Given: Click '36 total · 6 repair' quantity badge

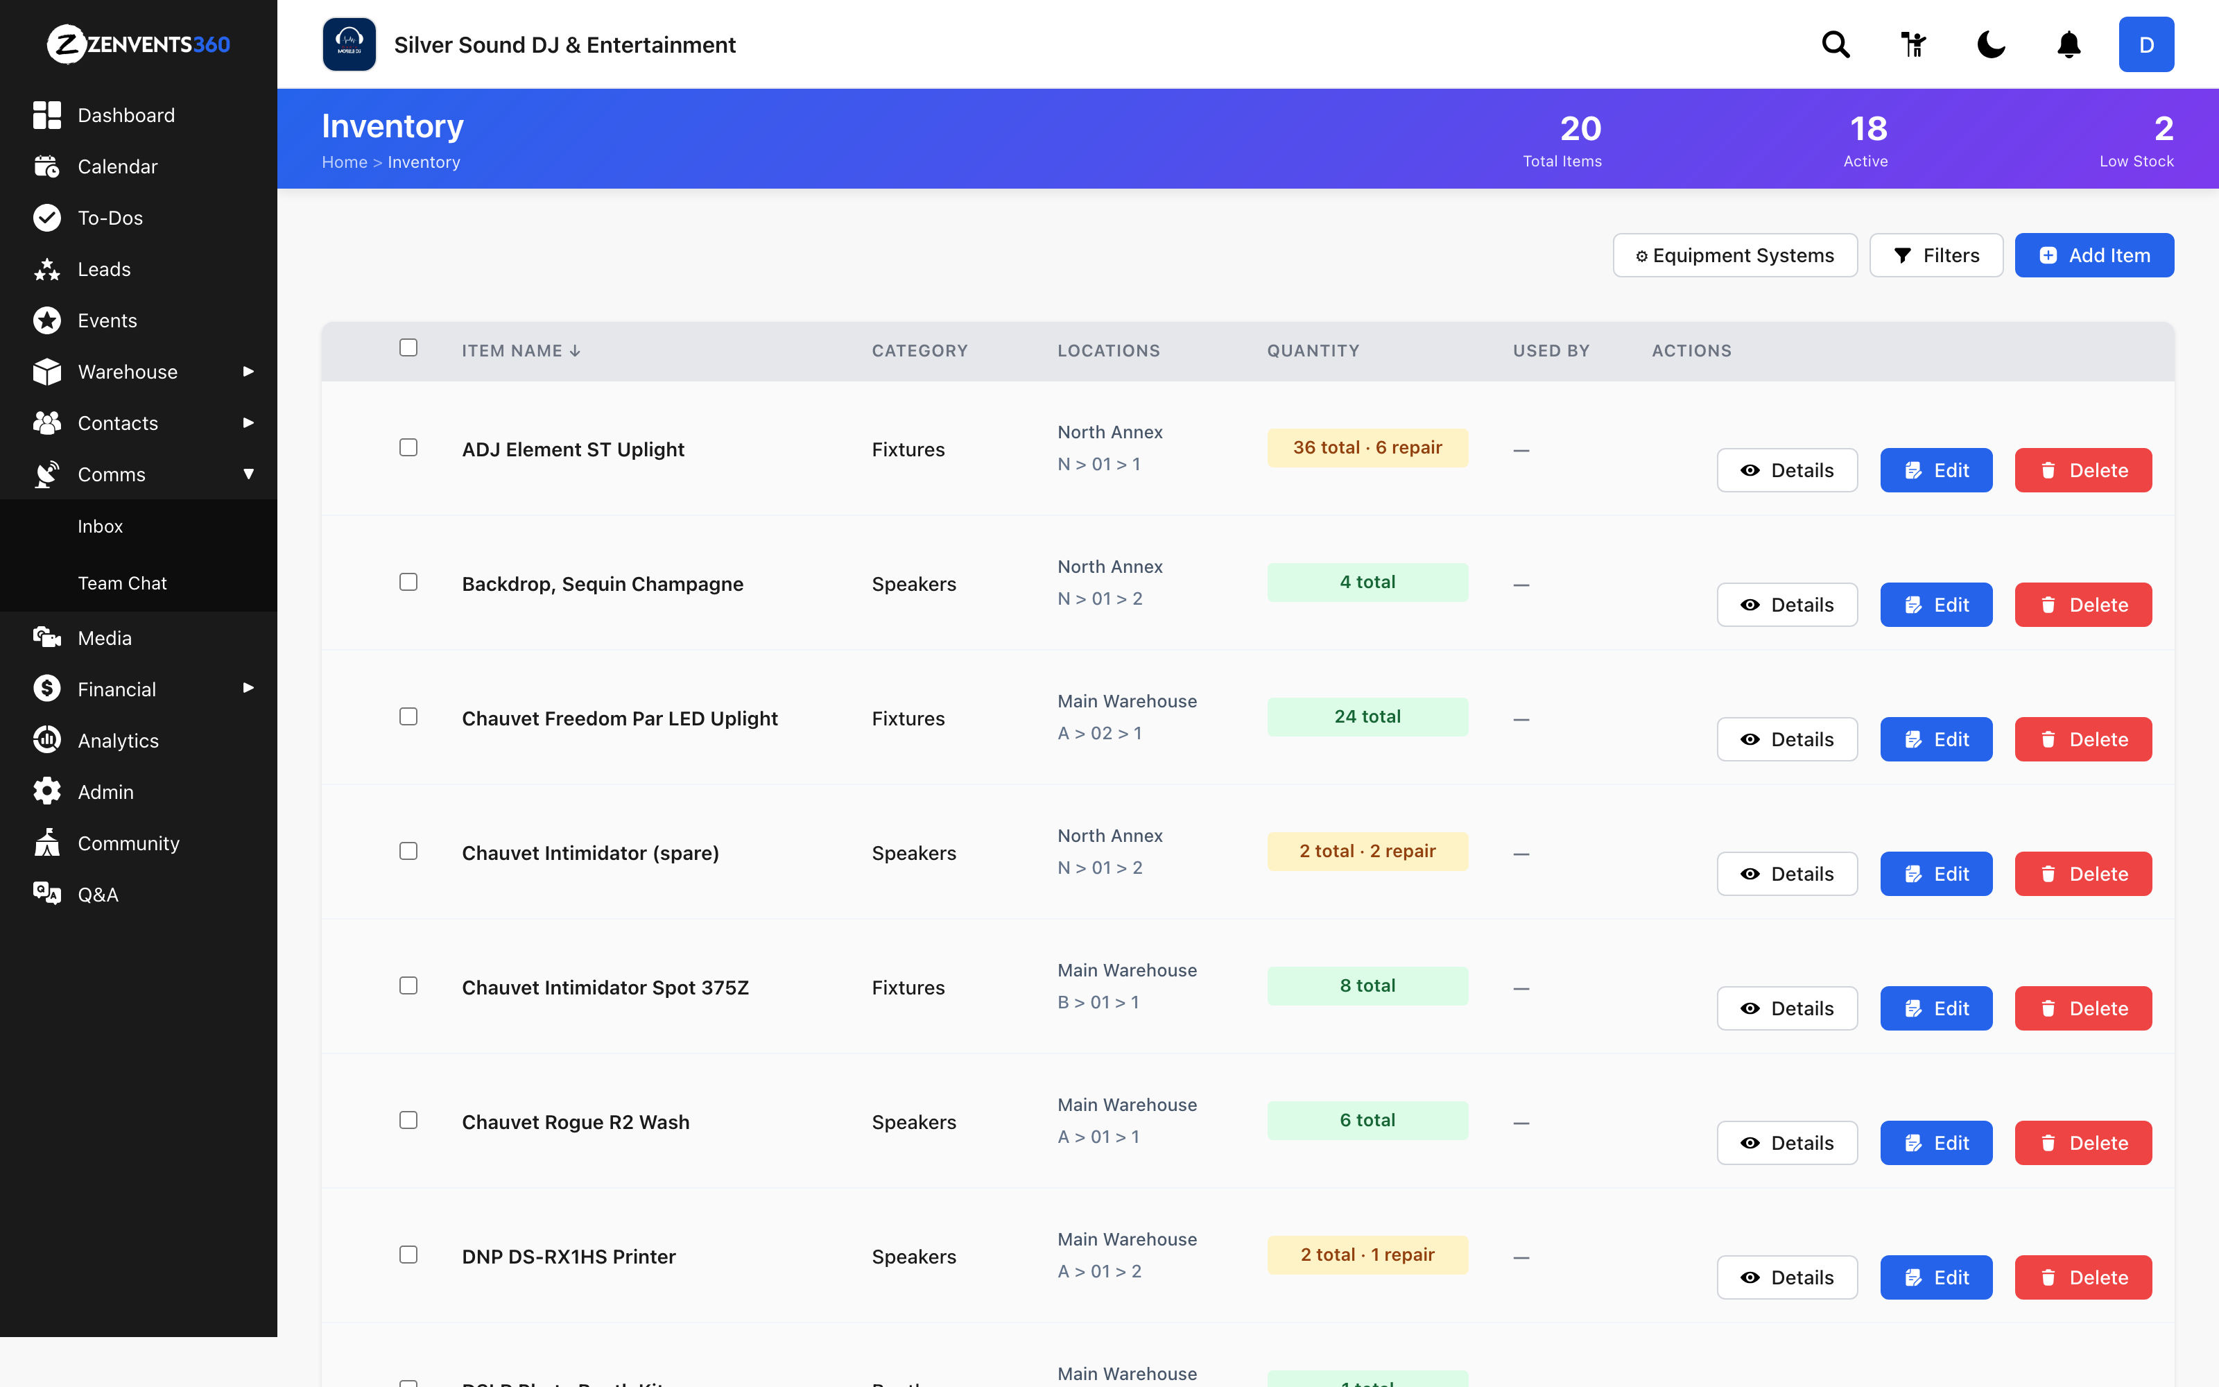Looking at the screenshot, I should pos(1367,448).
